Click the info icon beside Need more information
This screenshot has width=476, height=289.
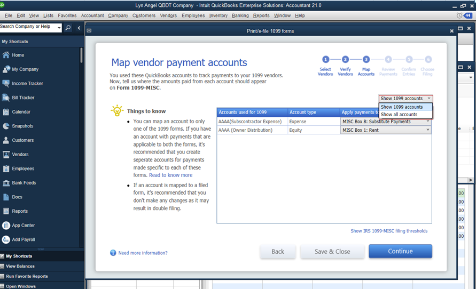113,253
